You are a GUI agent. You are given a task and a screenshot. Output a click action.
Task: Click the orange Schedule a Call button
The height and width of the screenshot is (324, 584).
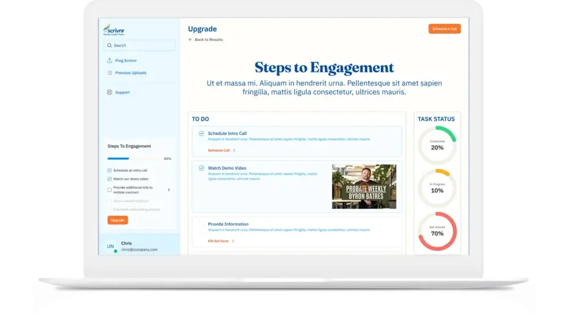click(x=444, y=28)
